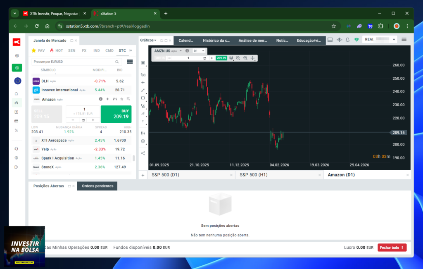The image size is (423, 269).
Task: Click the logout icon in the left sidebar
Action: (17, 167)
